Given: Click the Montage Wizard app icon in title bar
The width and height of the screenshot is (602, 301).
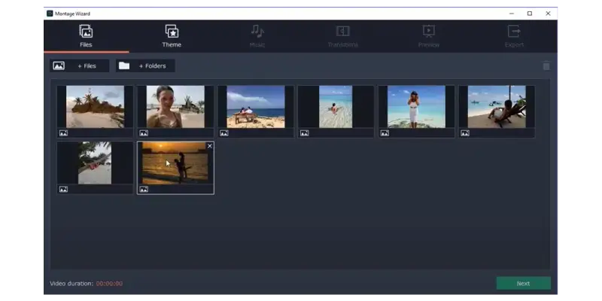Looking at the screenshot, I should click(x=50, y=14).
